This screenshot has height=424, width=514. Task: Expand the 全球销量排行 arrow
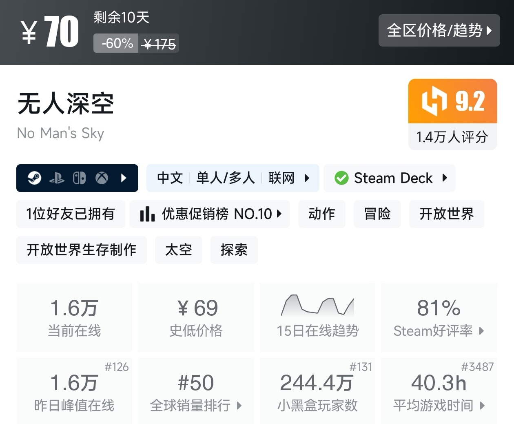click(x=239, y=406)
